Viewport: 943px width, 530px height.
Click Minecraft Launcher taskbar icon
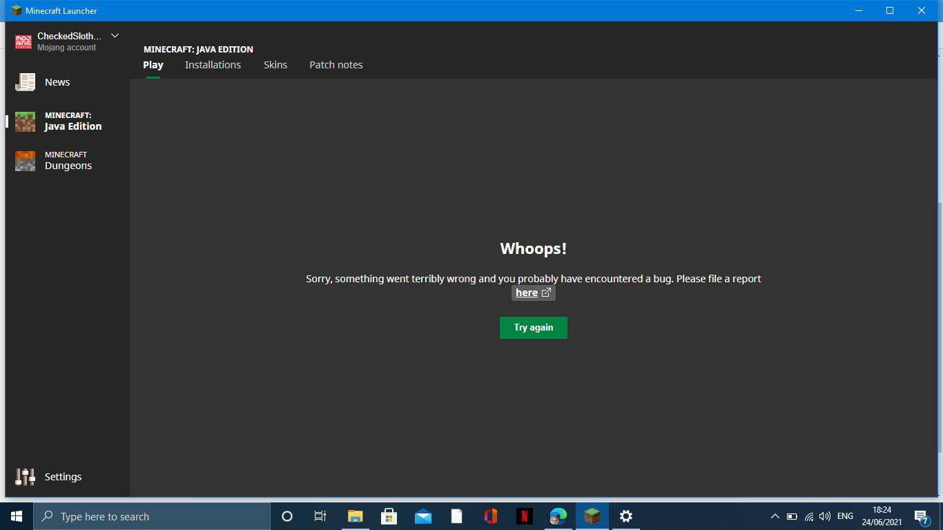coord(592,516)
